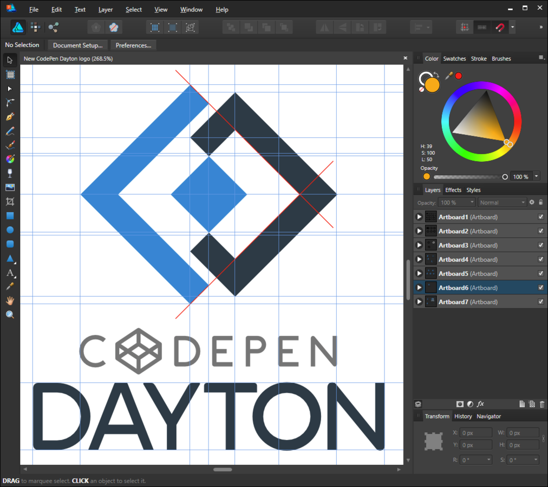Viewport: 548px width, 487px height.
Task: Click the color Opacity slider track
Action: coord(469,177)
